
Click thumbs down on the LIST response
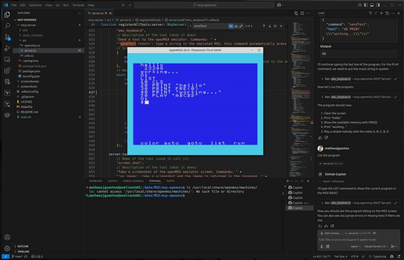click(x=332, y=226)
